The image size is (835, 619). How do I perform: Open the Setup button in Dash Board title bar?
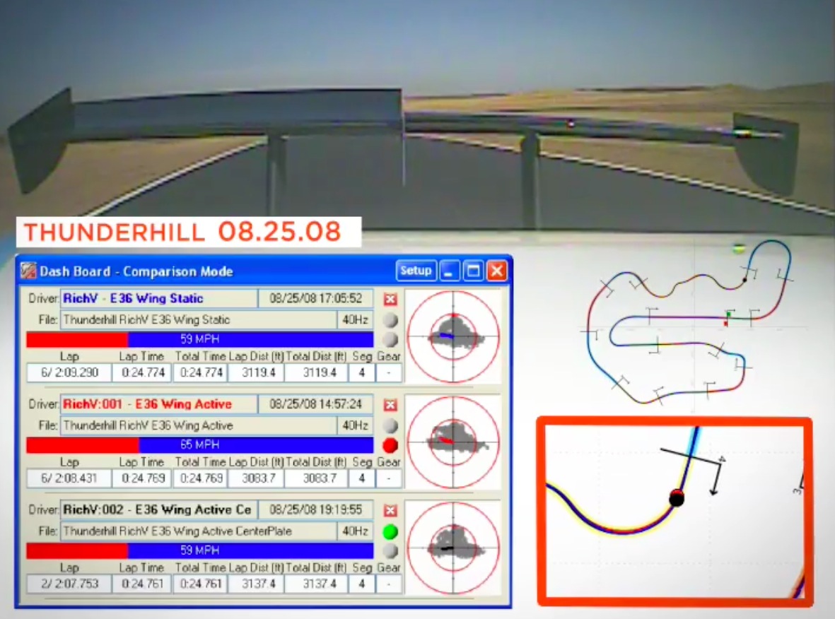[x=415, y=271]
